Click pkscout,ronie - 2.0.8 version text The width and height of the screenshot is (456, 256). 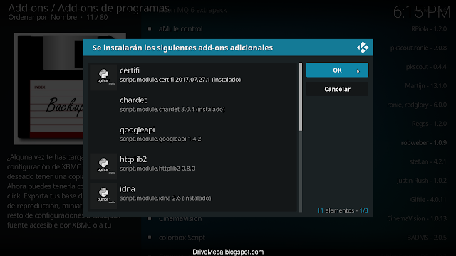point(418,48)
